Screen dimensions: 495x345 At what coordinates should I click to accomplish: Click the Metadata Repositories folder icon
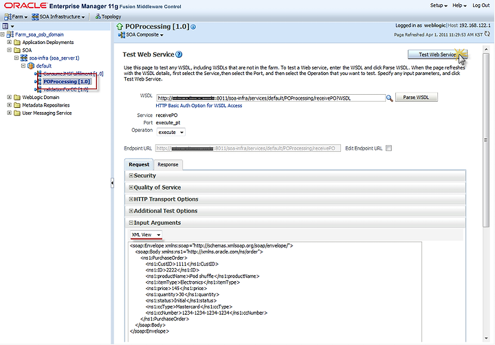pyautogui.click(x=17, y=105)
